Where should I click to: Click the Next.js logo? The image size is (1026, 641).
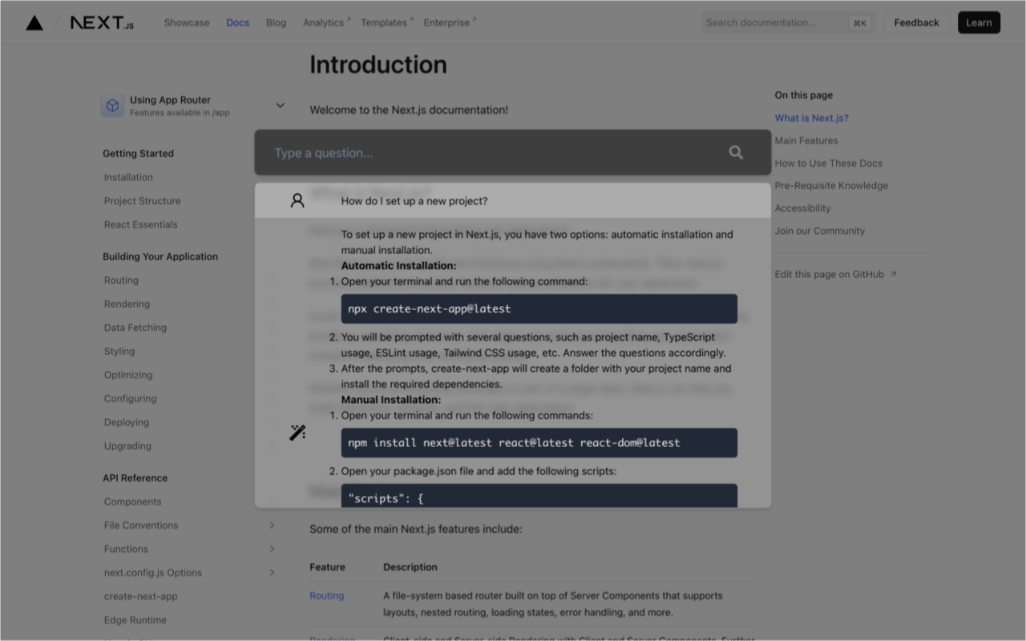102,22
